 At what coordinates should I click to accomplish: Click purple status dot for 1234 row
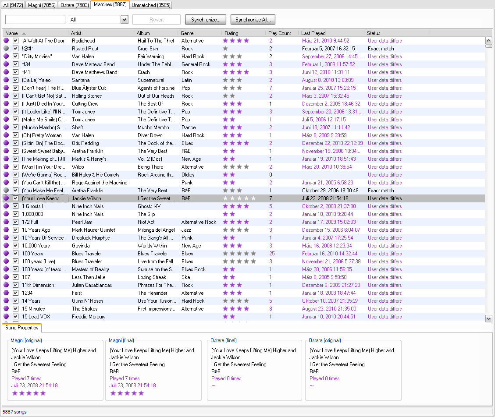(6, 293)
